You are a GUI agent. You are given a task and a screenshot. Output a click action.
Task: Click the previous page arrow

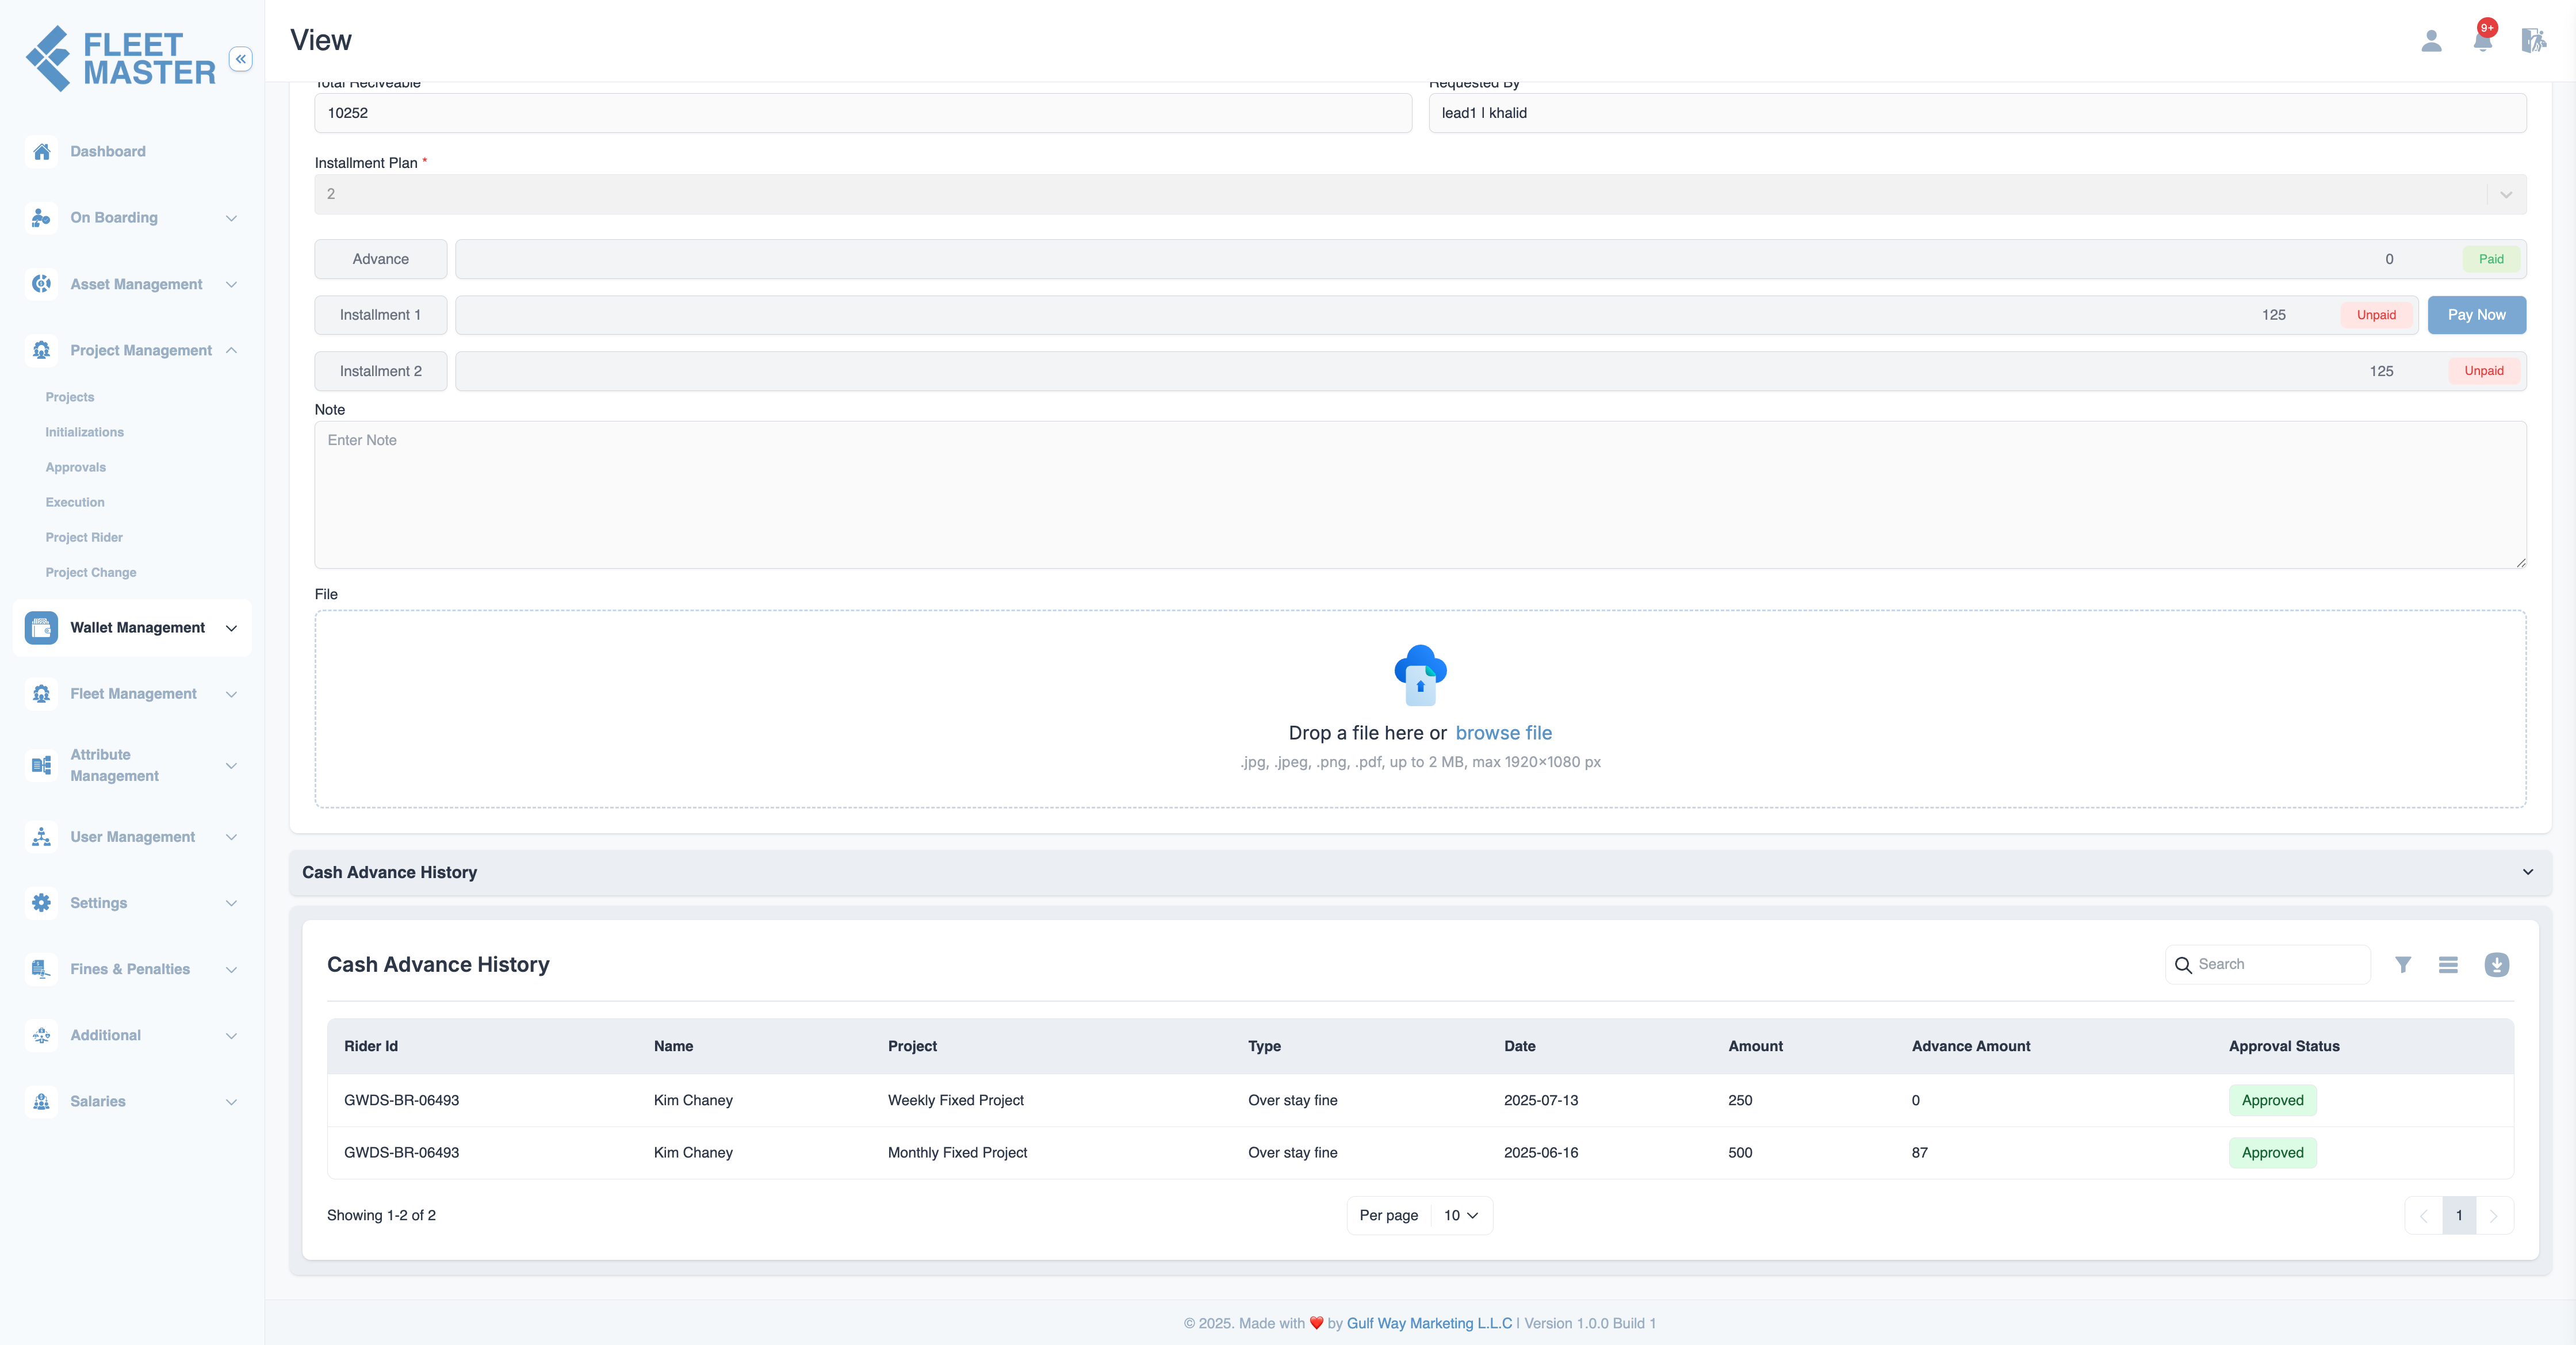click(2424, 1216)
